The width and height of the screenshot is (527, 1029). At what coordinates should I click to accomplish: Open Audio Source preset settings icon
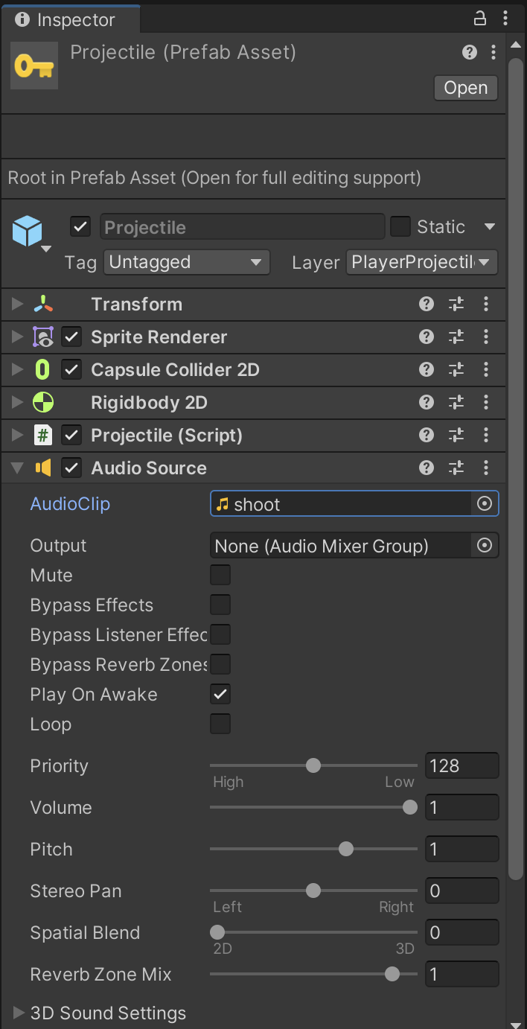[x=456, y=468]
